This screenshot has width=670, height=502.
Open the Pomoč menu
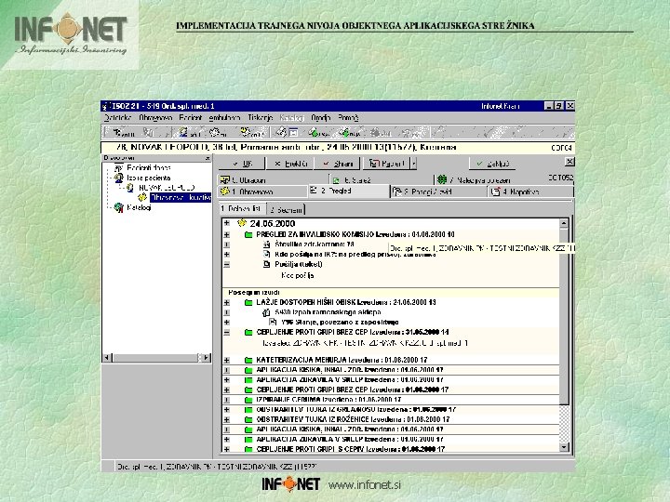pos(348,118)
